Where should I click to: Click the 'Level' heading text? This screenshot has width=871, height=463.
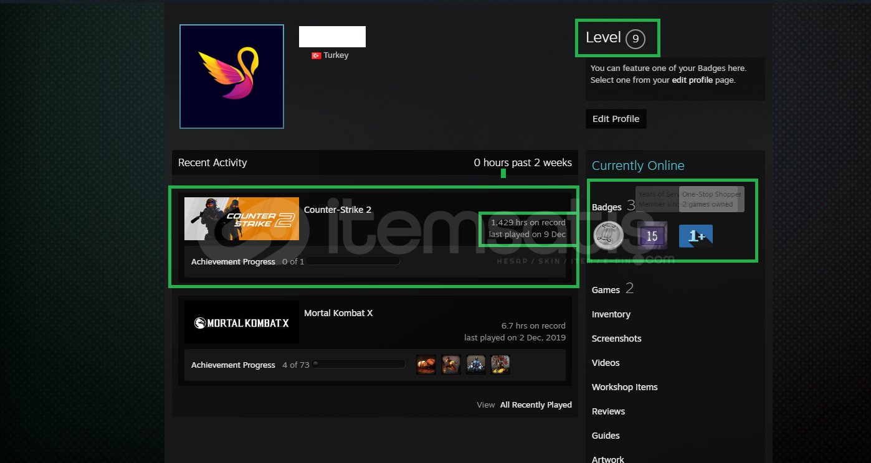[603, 37]
